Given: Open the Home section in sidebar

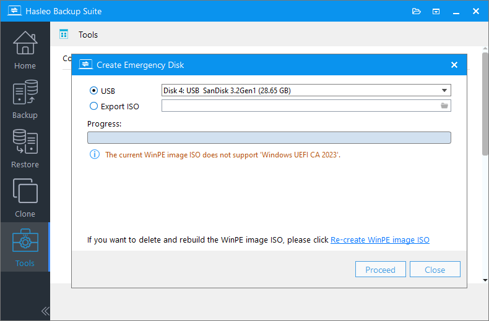Looking at the screenshot, I should (x=25, y=51).
